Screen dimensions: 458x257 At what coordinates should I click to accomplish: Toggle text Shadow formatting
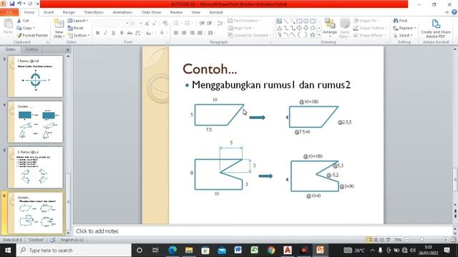(122, 33)
